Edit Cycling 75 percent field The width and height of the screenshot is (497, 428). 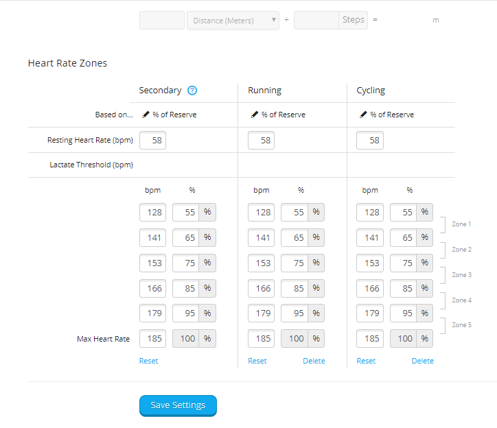tap(403, 263)
